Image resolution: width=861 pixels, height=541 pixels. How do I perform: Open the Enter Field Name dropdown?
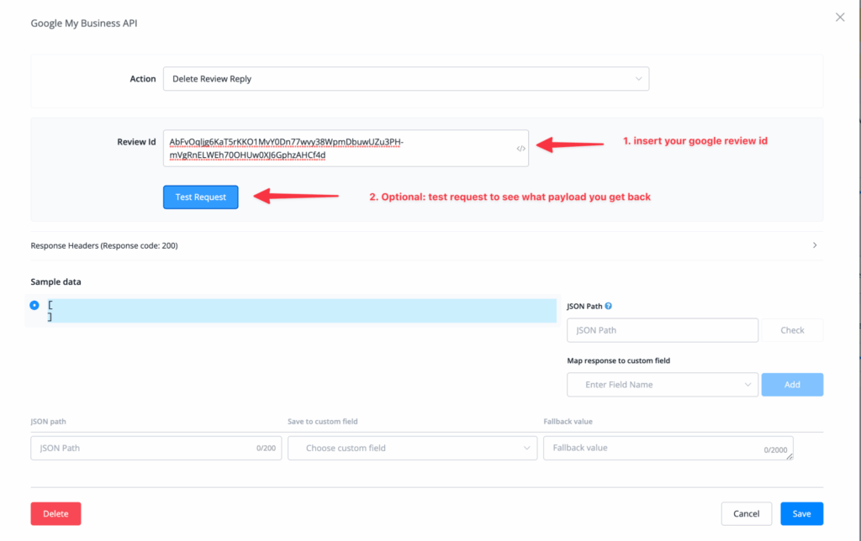pos(663,385)
